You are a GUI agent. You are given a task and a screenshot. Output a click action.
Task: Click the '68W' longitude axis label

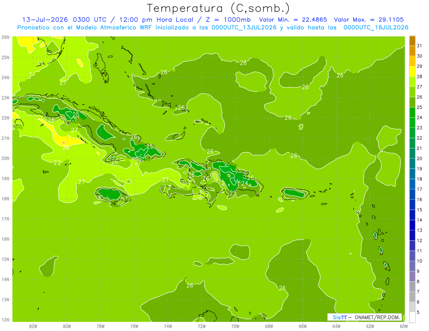269,326
